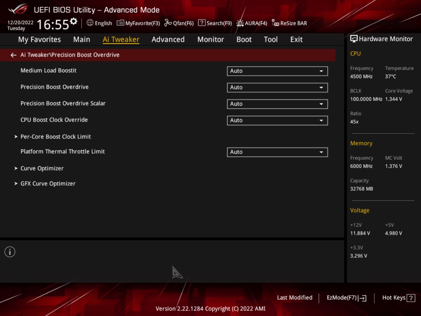Click the Medium Load Boostit label
The height and width of the screenshot is (316, 421).
(49, 70)
